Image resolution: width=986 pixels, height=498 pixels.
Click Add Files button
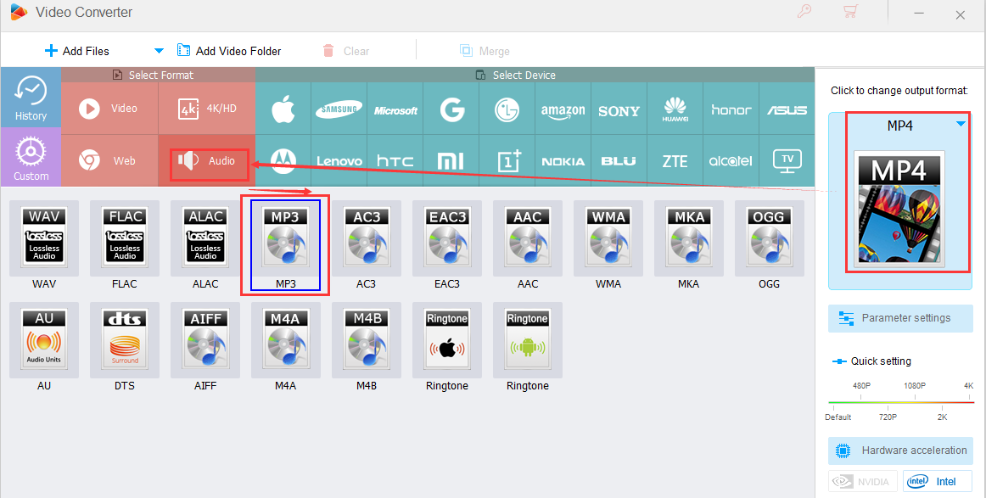76,51
